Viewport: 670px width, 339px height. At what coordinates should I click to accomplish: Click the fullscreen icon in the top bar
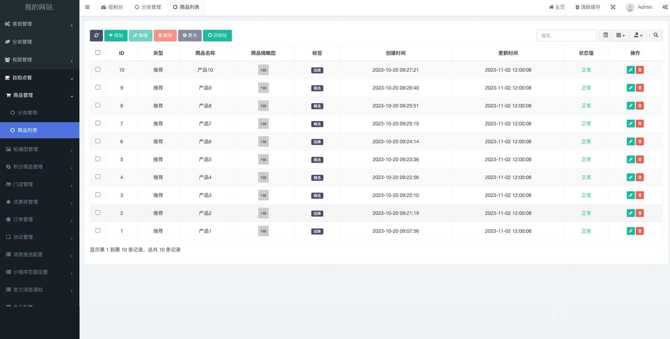point(613,7)
